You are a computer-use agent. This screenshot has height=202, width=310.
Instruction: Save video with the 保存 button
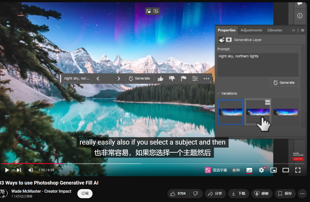285,194
